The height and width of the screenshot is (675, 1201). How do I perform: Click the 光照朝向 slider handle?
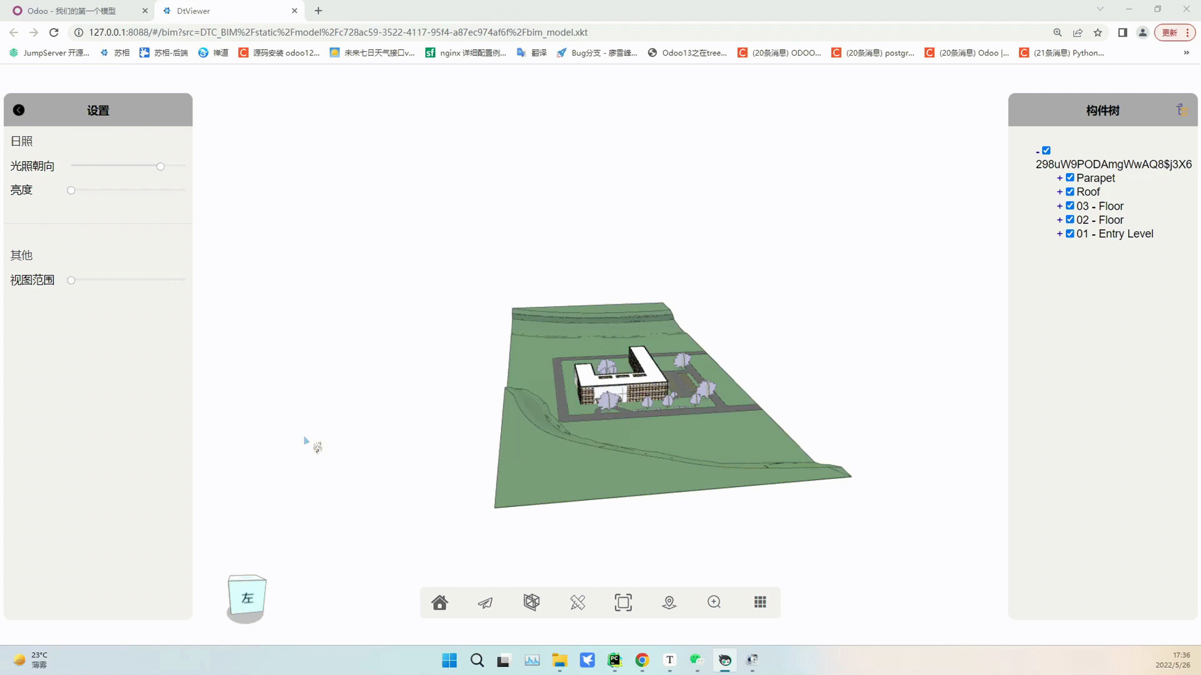coord(160,166)
